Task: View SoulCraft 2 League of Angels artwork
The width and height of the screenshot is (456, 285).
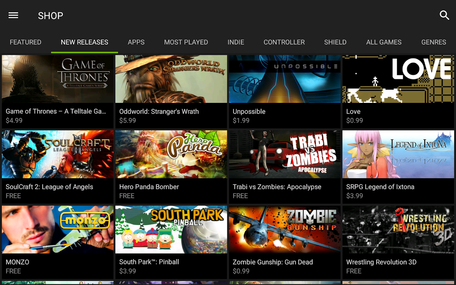Action: (58, 154)
